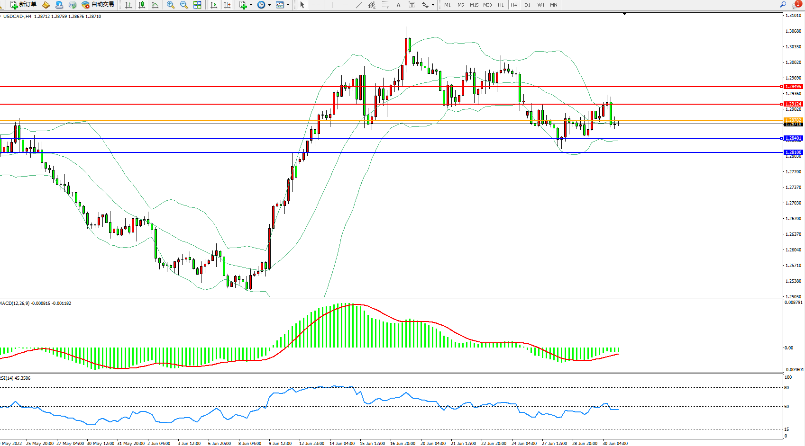805x446 pixels.
Task: Open the indicators list dropdown arrow
Action: coord(251,5)
